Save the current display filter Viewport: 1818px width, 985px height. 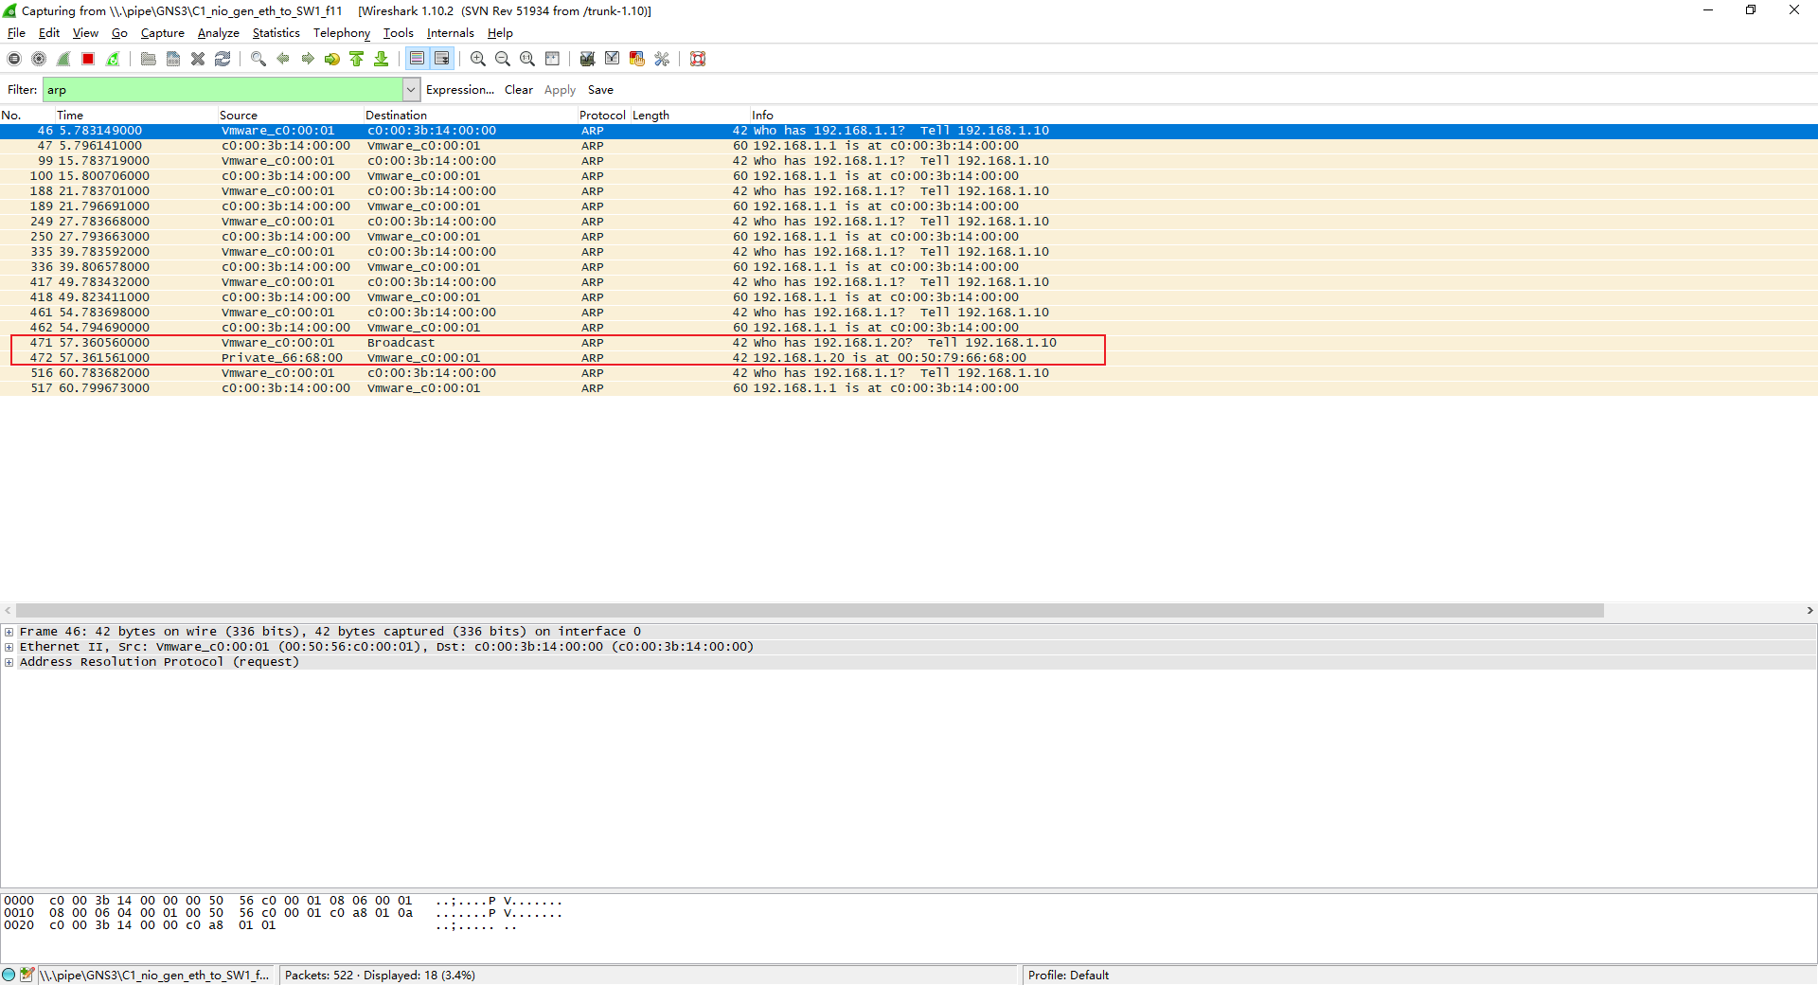click(x=600, y=90)
